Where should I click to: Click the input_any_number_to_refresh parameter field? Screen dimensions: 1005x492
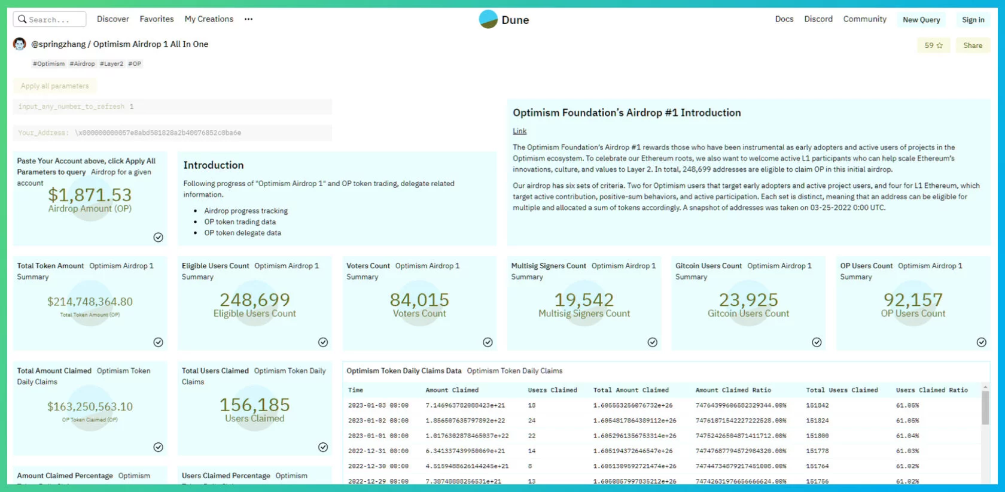(172, 107)
